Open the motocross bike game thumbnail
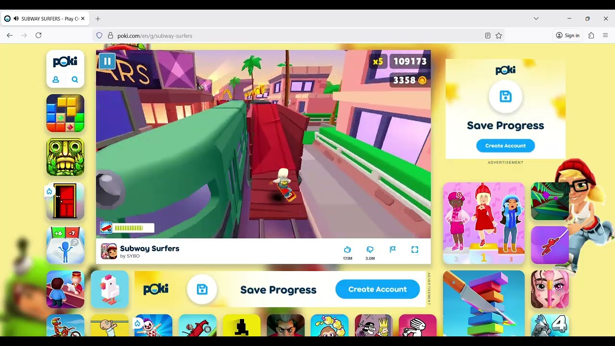This screenshot has height=346, width=615. pyautogui.click(x=65, y=325)
